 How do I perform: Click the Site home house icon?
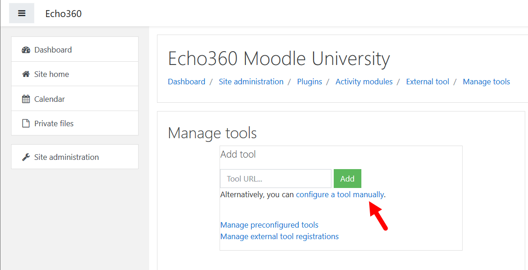(x=26, y=74)
